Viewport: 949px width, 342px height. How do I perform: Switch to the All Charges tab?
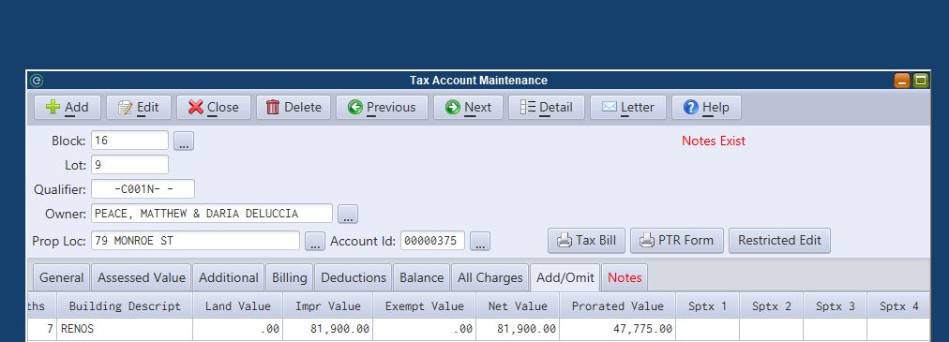coord(490,278)
